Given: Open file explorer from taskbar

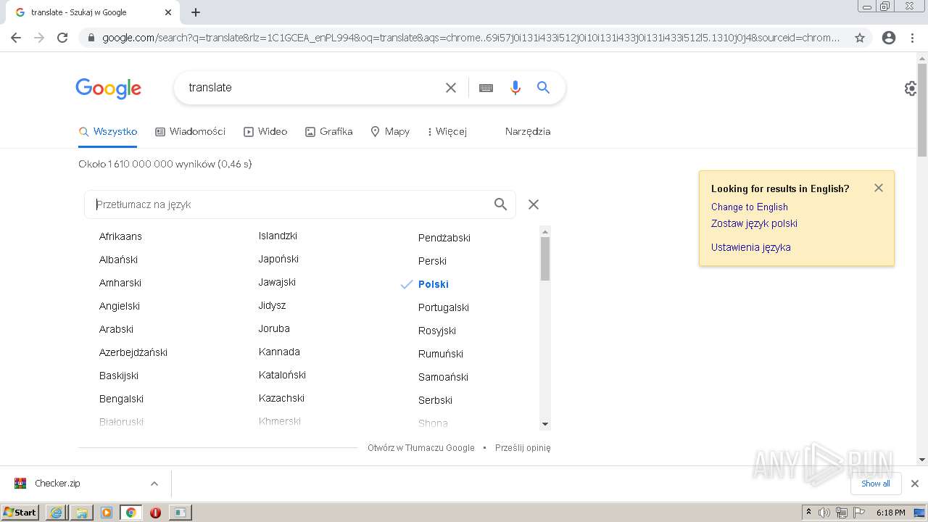Looking at the screenshot, I should click(x=81, y=513).
